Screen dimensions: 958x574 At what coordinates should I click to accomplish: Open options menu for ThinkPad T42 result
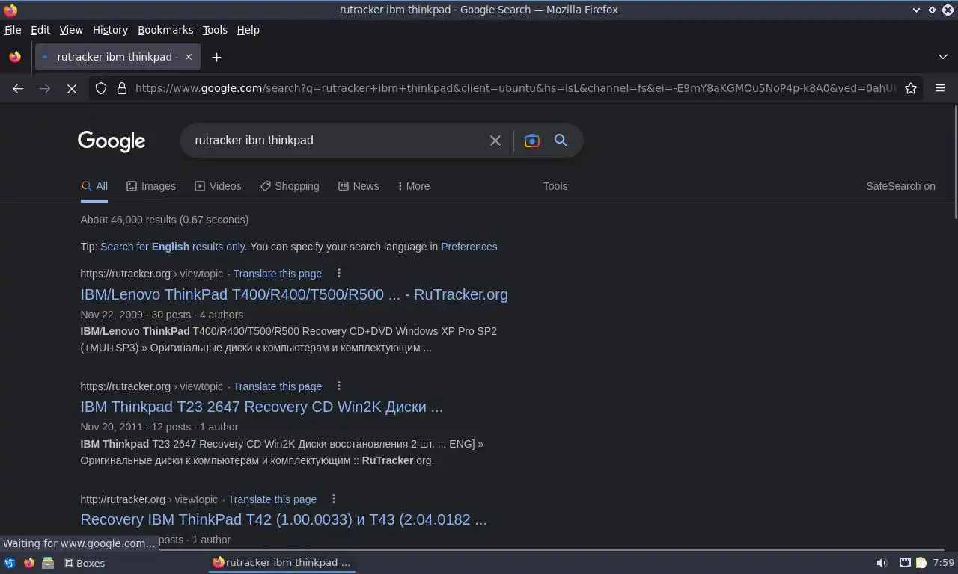(334, 499)
